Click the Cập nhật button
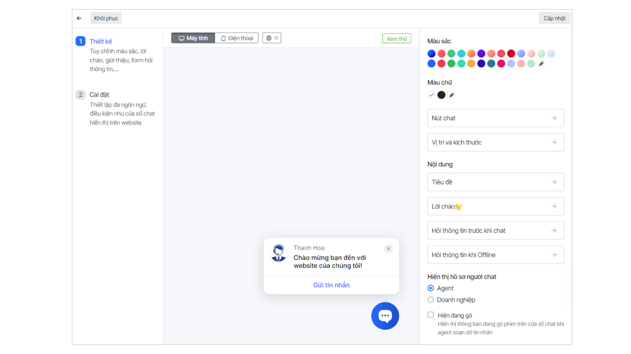This screenshot has height=354, width=631. pos(554,18)
